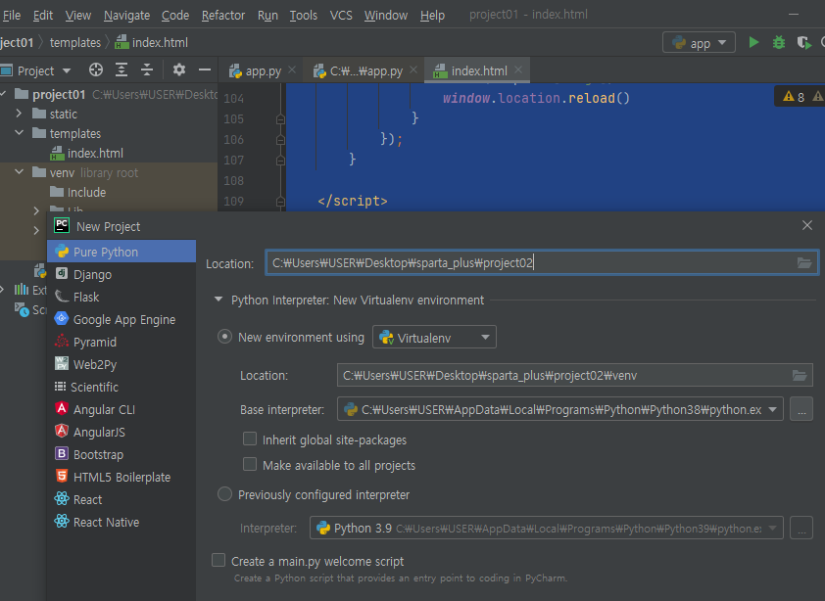Click the virtualenv Location path field
825x601 pixels.
(574, 376)
